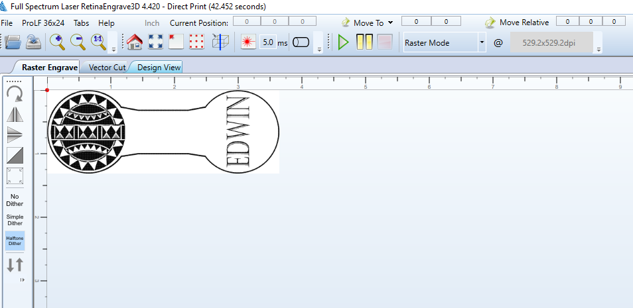Image resolution: width=633 pixels, height=308 pixels.
Task: Open the Raster Mode dropdown
Action: tap(482, 42)
